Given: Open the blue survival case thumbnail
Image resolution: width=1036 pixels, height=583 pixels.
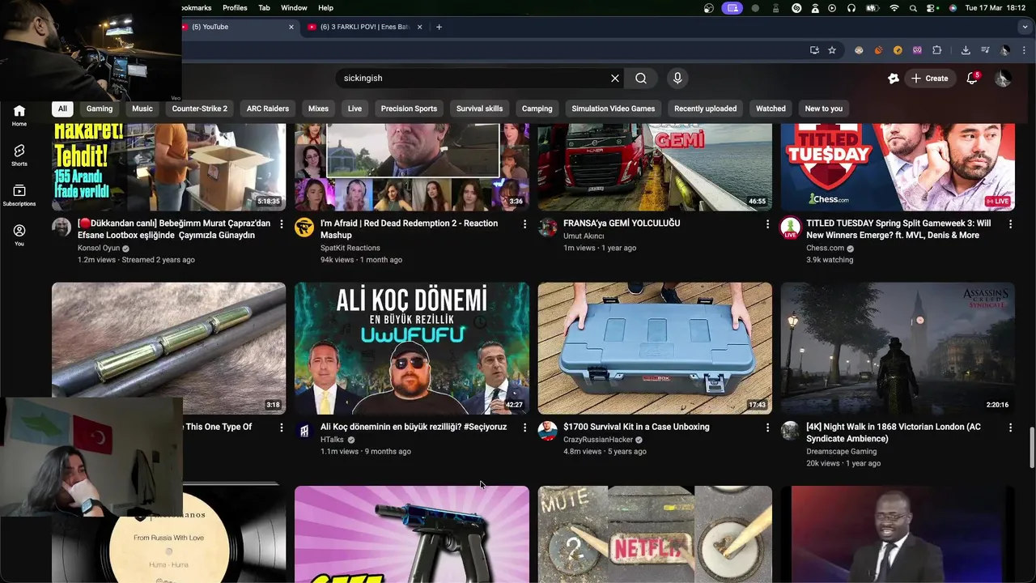Looking at the screenshot, I should [655, 348].
